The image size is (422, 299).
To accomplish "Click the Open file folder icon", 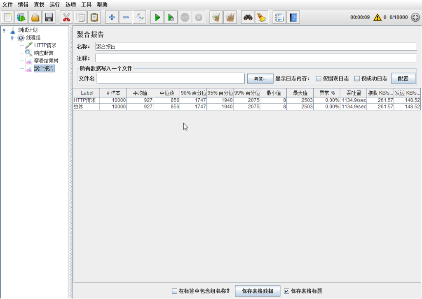I will click(35, 18).
